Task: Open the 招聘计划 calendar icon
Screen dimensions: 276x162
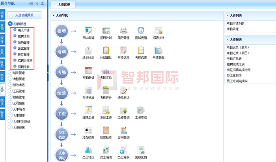Action: (106, 31)
